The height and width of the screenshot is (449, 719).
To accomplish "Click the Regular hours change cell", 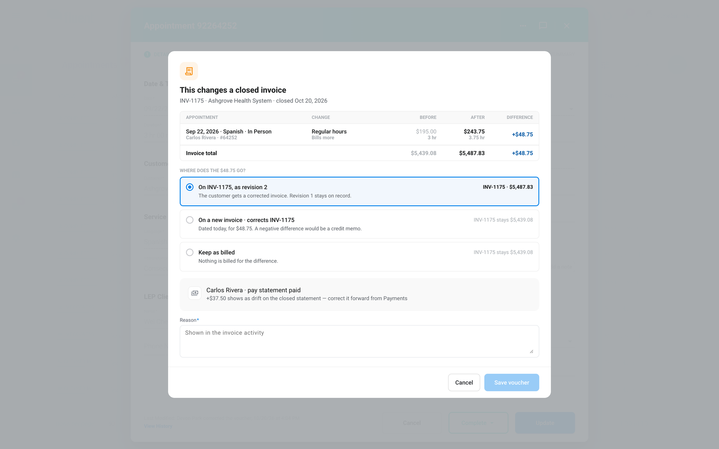I will pos(329,134).
